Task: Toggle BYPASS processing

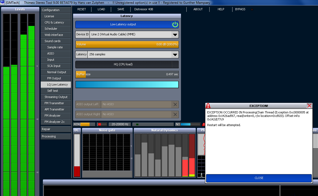Action: click(240, 9)
